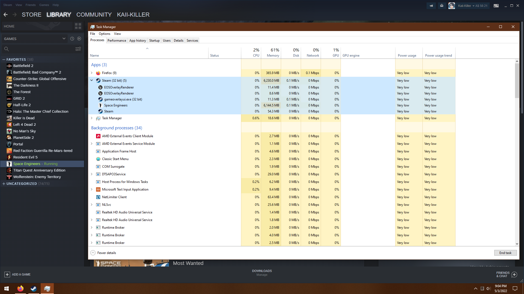Open the Games filter dropdown
This screenshot has height=294, width=524.
click(x=64, y=39)
